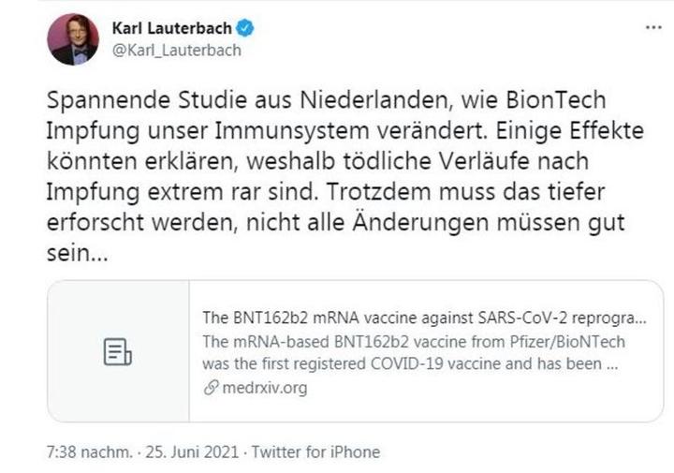Click the article document icon in link card
The height and width of the screenshot is (473, 674).
pos(118,352)
